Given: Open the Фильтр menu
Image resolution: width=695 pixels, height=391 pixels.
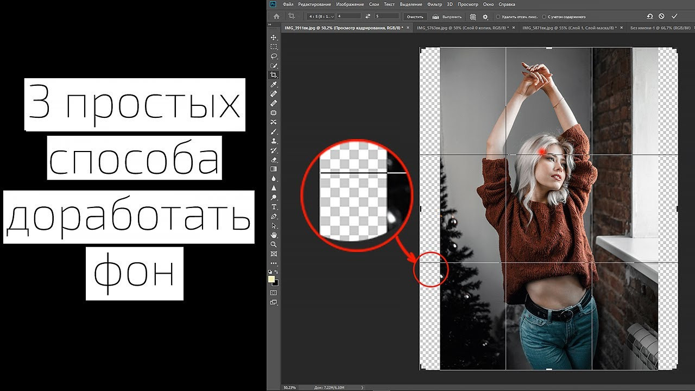Looking at the screenshot, I should tap(434, 4).
